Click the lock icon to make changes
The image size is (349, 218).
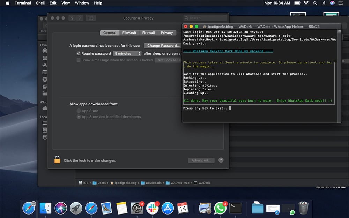[57, 160]
